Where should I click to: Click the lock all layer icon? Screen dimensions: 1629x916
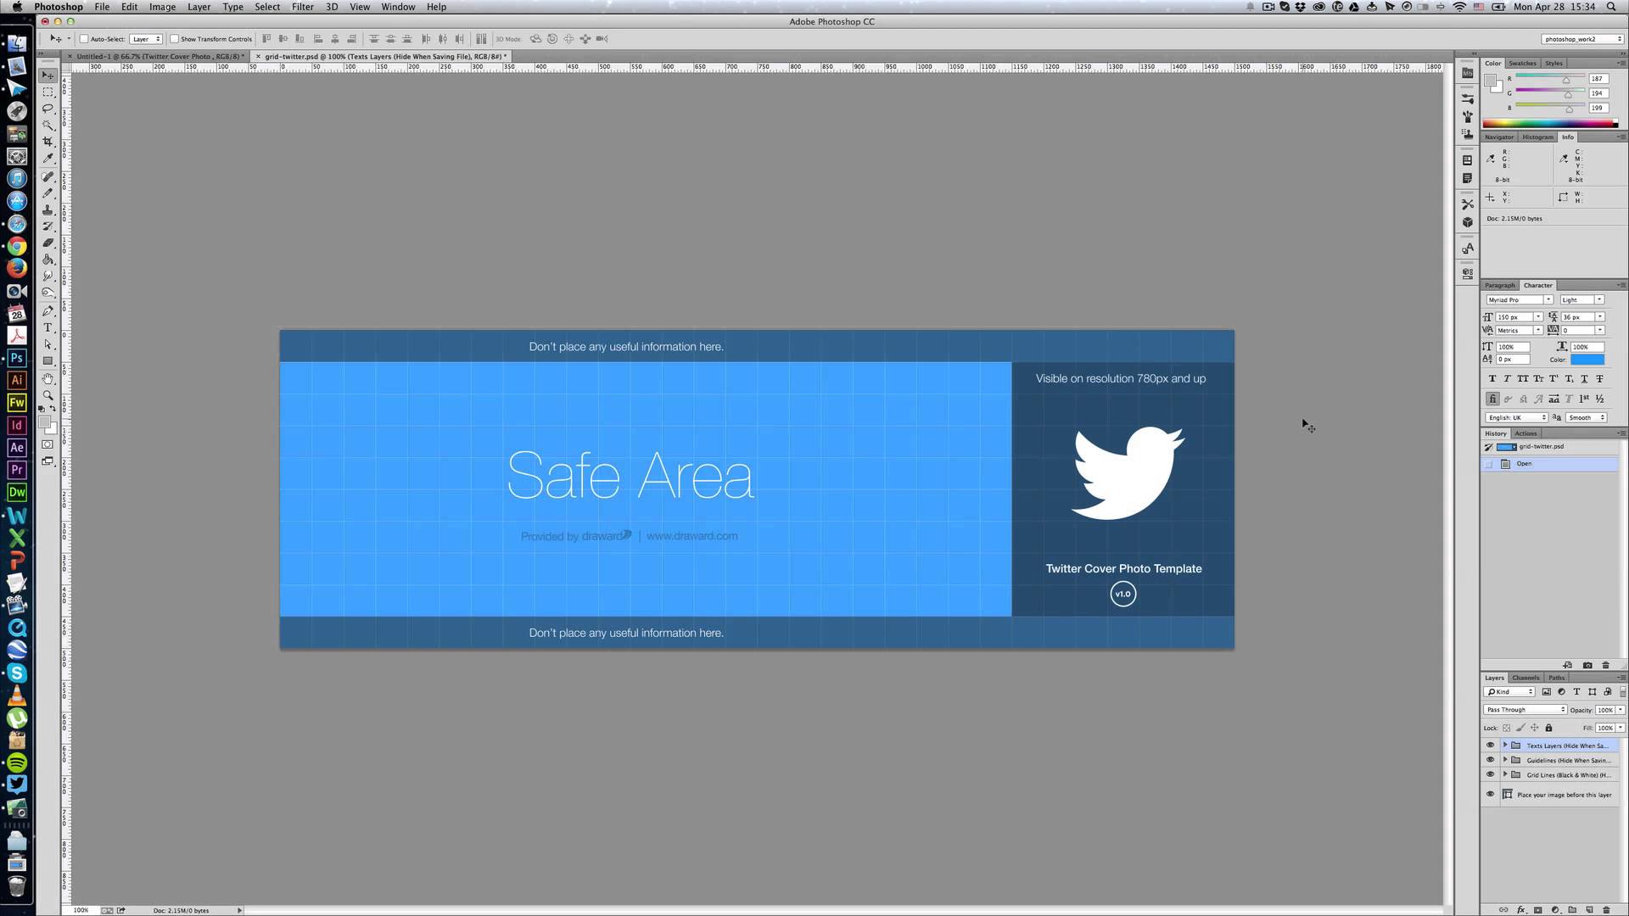pyautogui.click(x=1548, y=728)
